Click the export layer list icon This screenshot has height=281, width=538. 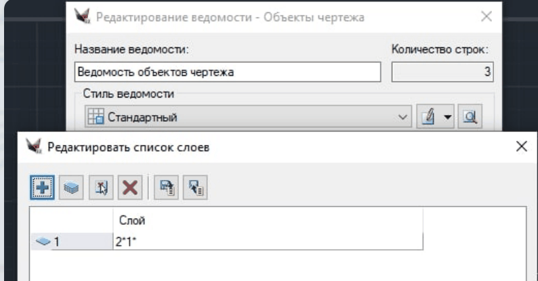coord(165,186)
